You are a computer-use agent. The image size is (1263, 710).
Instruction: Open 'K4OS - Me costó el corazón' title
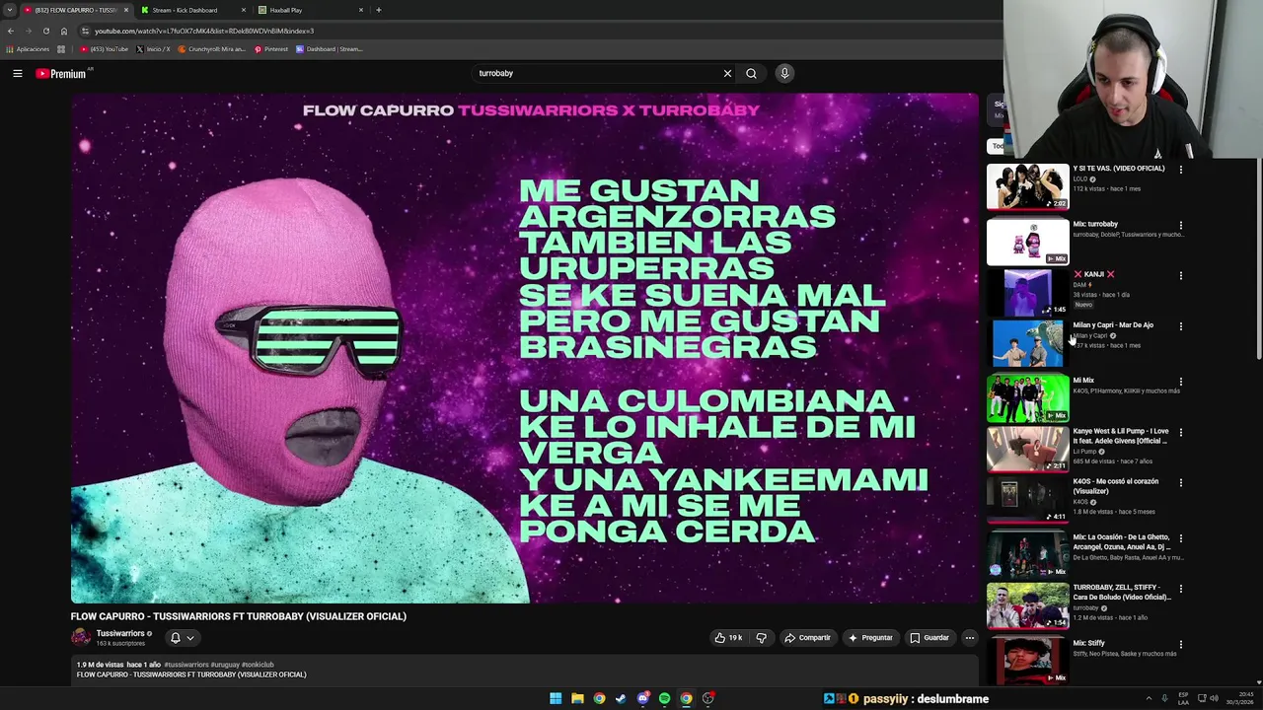point(1116,486)
